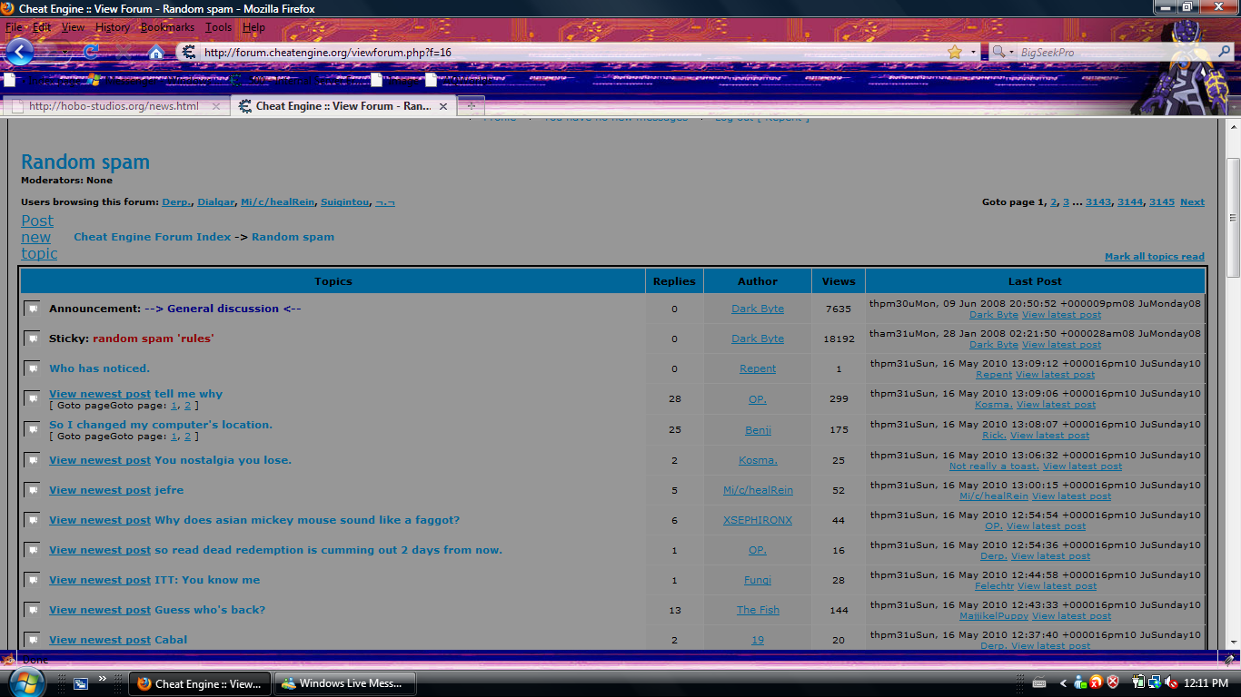The height and width of the screenshot is (697, 1241).
Task: Click the Windows Start orb
Action: coord(25,682)
